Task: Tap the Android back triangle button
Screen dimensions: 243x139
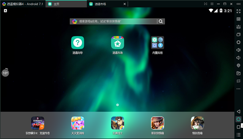Action: pyautogui.click(x=238, y=111)
